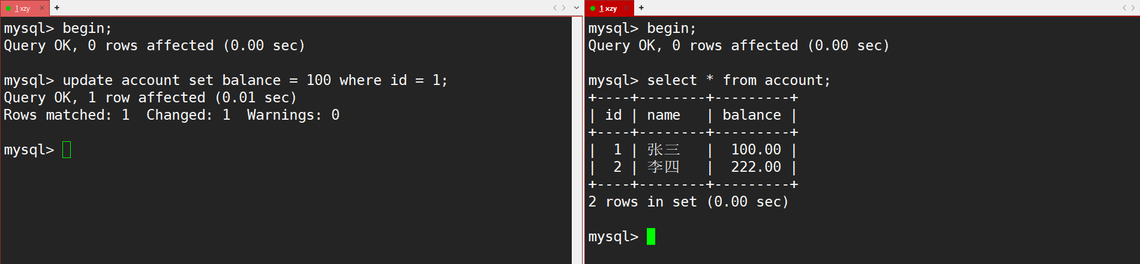Viewport: 1140px width, 264px height.
Task: Click the name 张三 in result table
Action: (x=664, y=150)
